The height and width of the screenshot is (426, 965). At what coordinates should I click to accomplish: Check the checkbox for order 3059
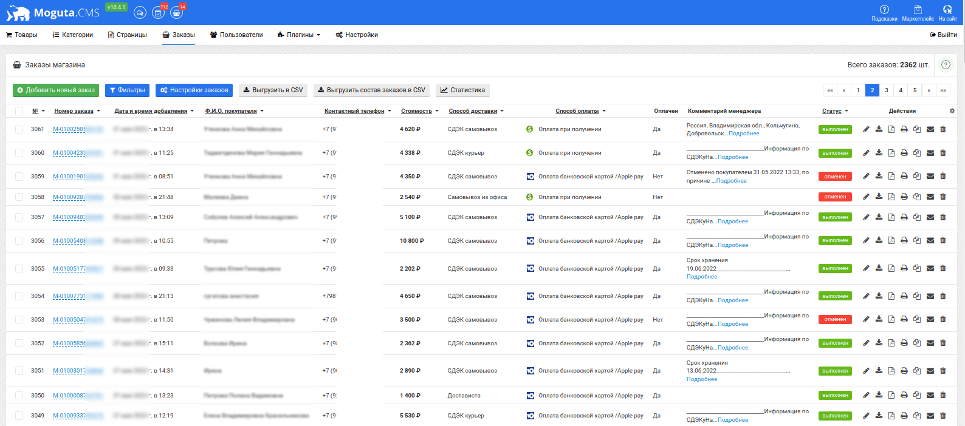[x=19, y=177]
